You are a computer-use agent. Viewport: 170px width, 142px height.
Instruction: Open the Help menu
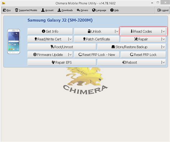click(x=114, y=10)
